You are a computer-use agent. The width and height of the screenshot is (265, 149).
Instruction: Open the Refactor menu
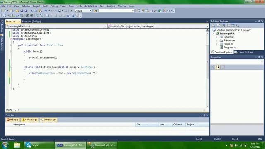tap(26, 6)
